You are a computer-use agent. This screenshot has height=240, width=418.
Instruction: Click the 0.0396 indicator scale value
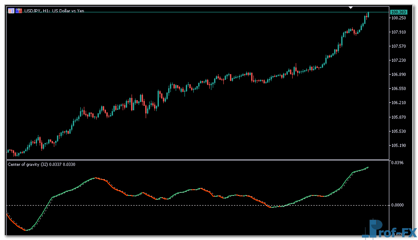pyautogui.click(x=397, y=163)
